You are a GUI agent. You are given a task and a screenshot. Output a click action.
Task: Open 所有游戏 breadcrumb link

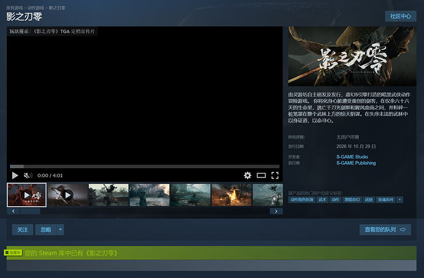click(15, 8)
